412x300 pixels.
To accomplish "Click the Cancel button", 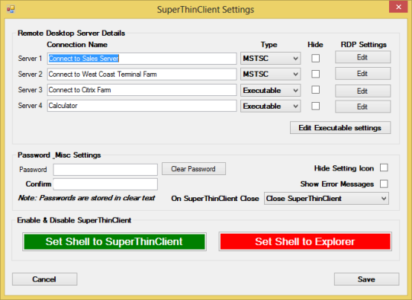I will pos(45,279).
